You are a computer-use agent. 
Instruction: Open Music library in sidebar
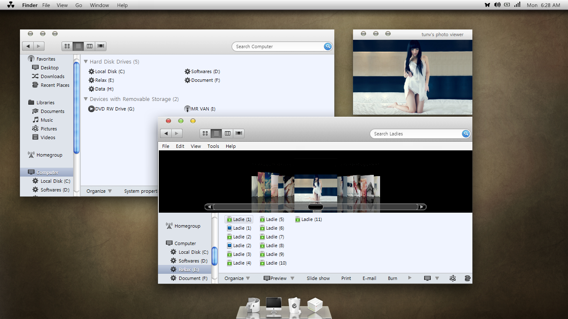point(42,120)
